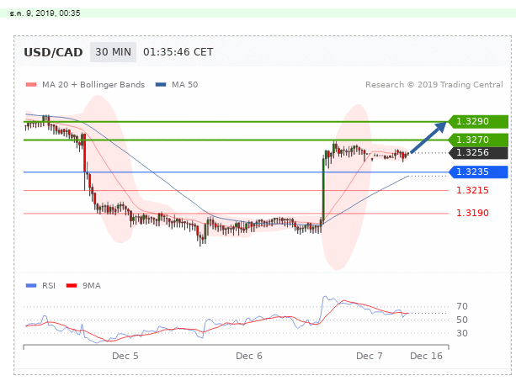Select the MA 20 + Bollinger Bands label
516x381 pixels.
tap(93, 84)
